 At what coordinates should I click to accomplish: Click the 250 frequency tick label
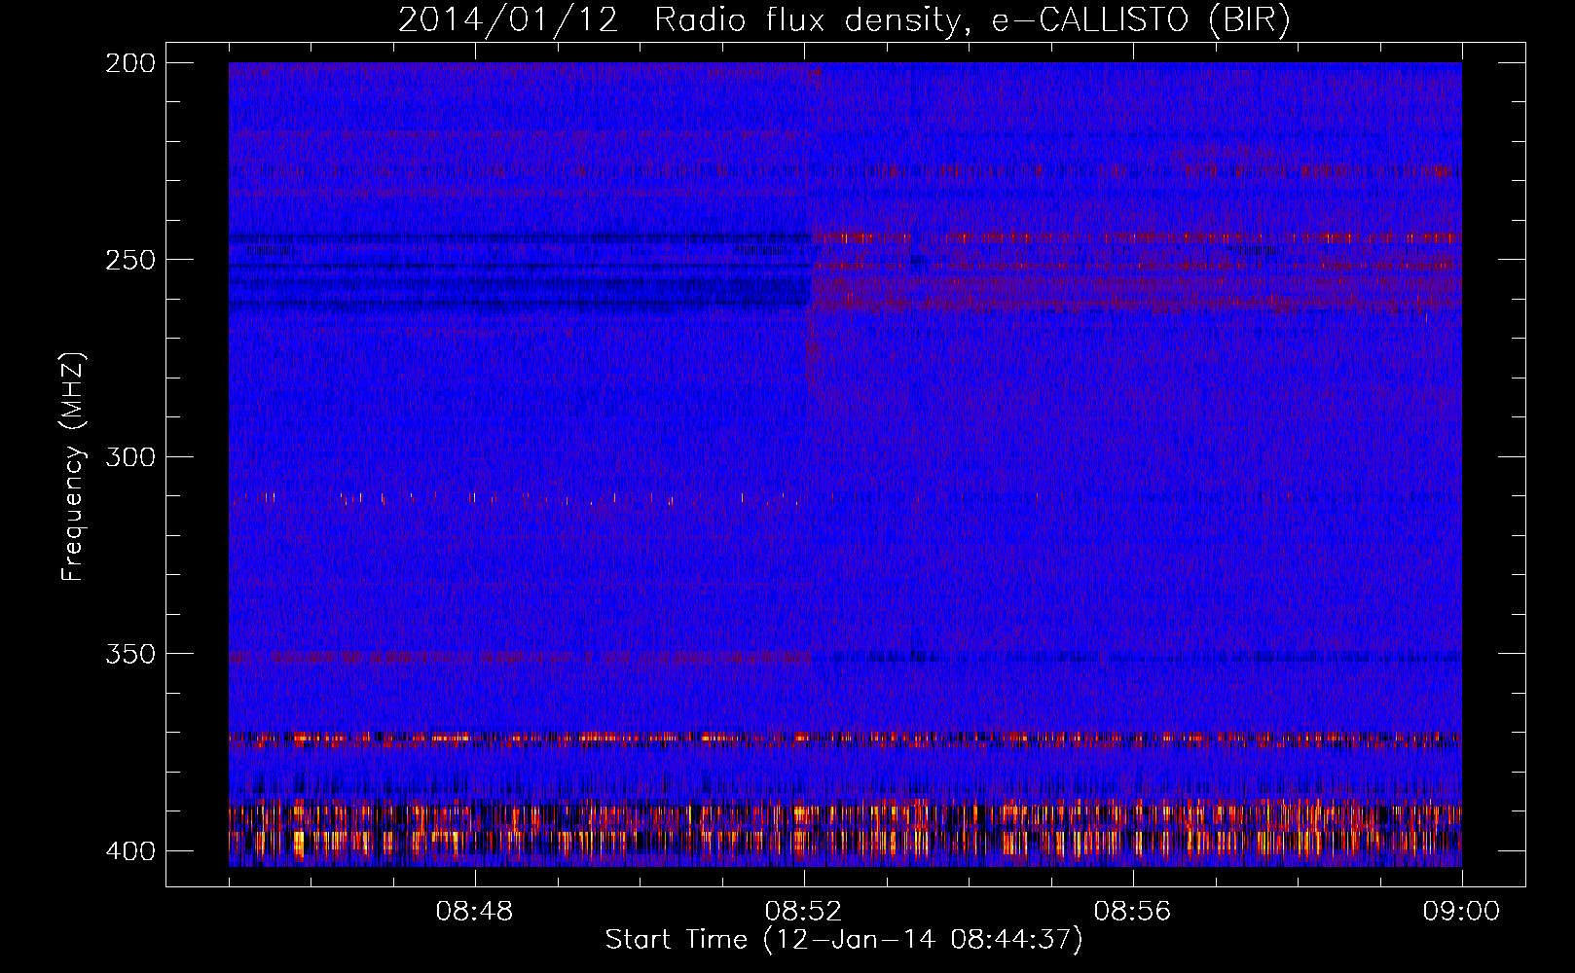click(x=130, y=260)
